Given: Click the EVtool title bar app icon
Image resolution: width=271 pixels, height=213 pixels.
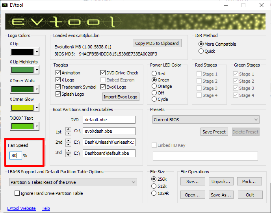Looking at the screenshot, I should pyautogui.click(x=5, y=5).
